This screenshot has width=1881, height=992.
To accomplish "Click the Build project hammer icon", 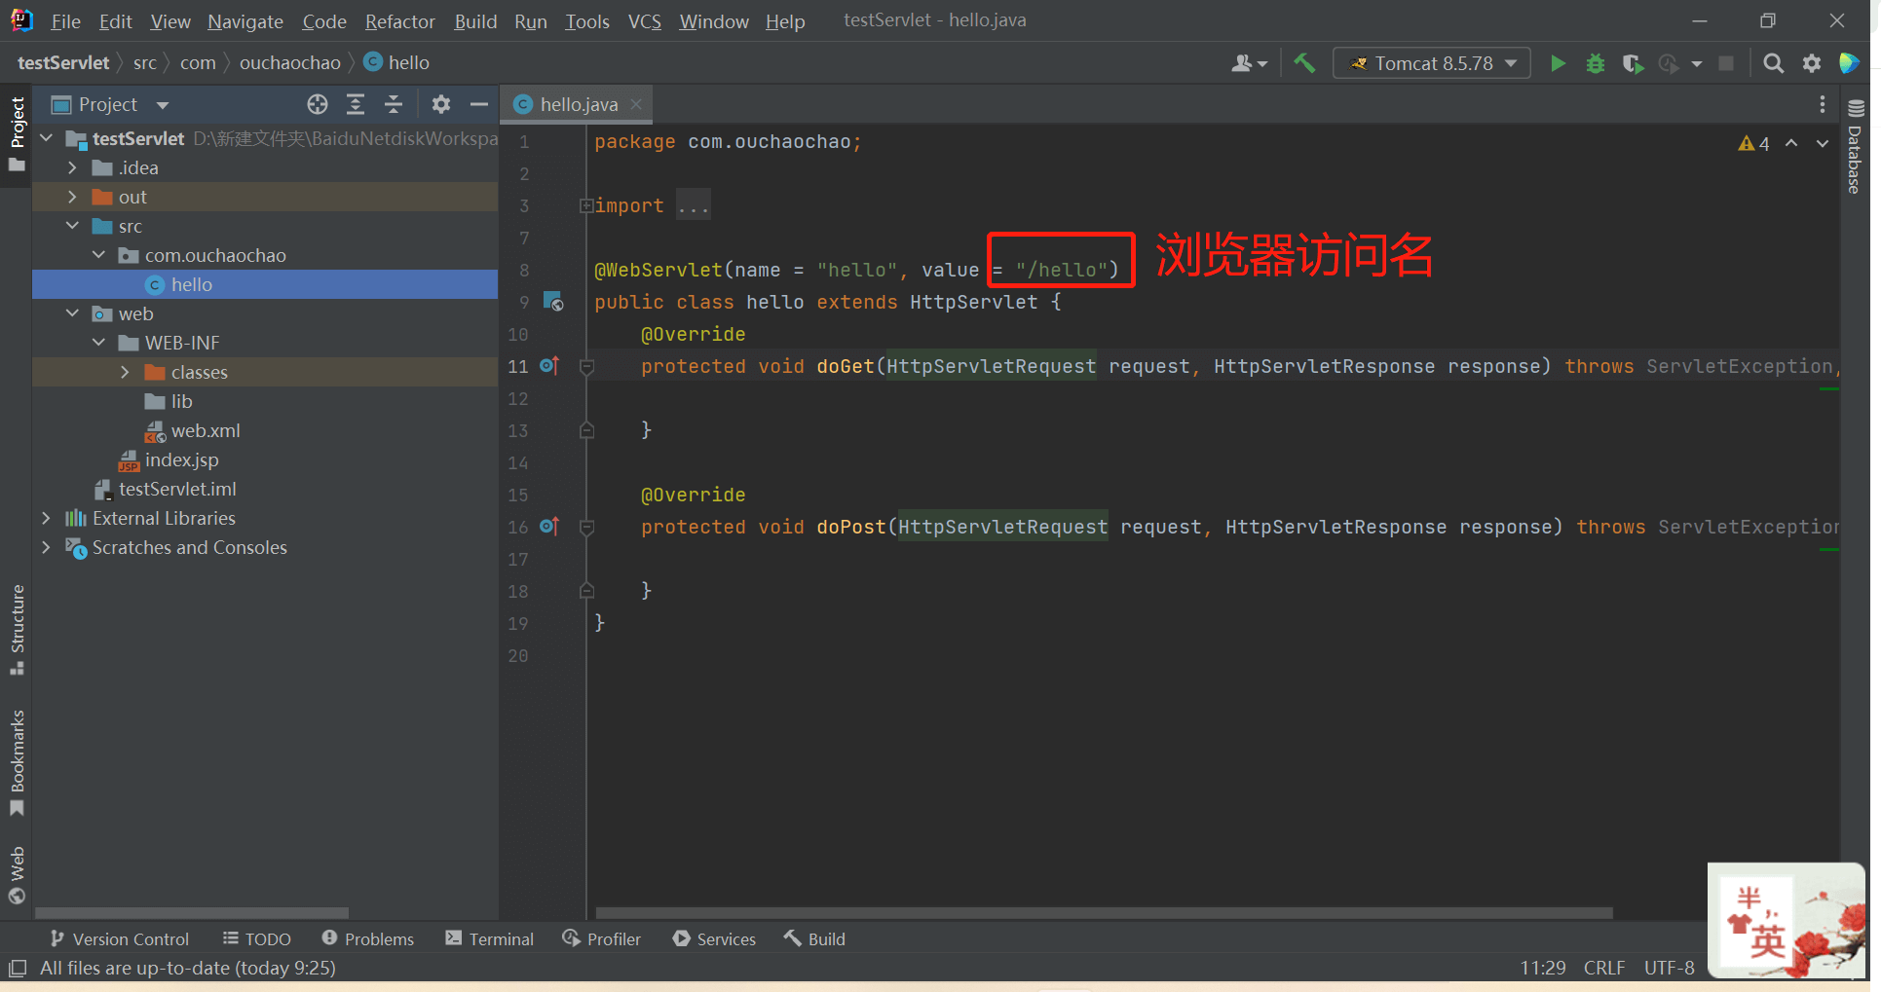I will point(1304,63).
